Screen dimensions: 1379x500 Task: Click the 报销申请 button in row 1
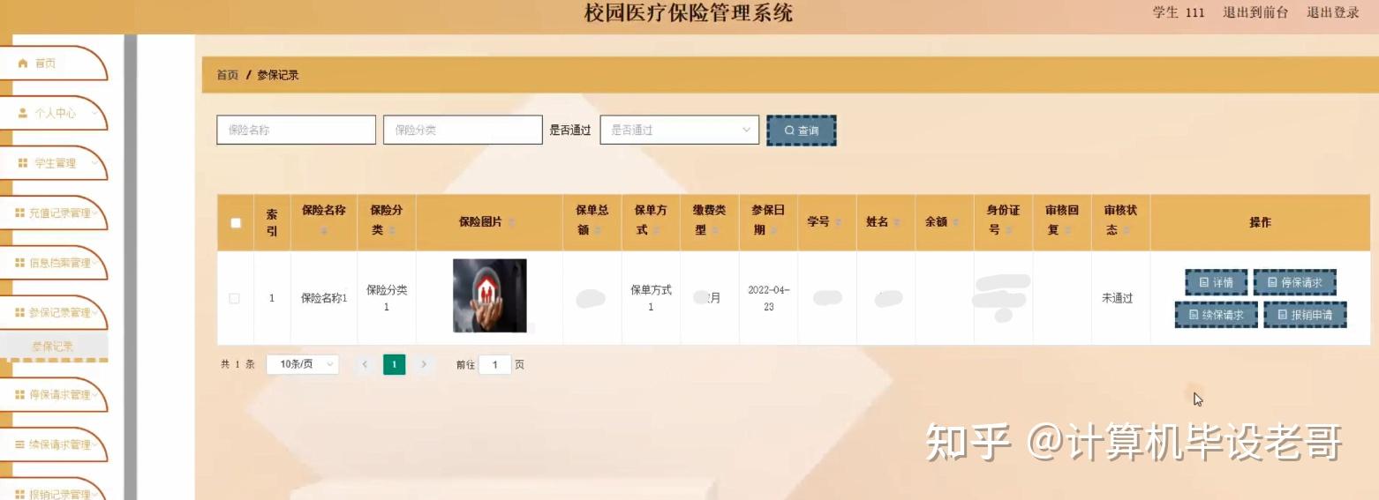[x=1305, y=315]
